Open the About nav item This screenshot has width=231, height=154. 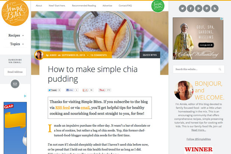point(39,6)
